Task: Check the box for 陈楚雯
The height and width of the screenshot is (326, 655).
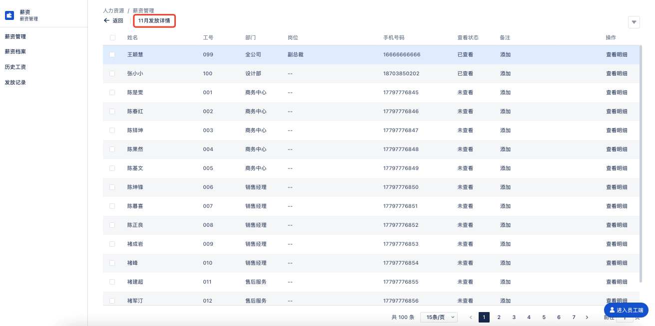Action: pyautogui.click(x=112, y=92)
